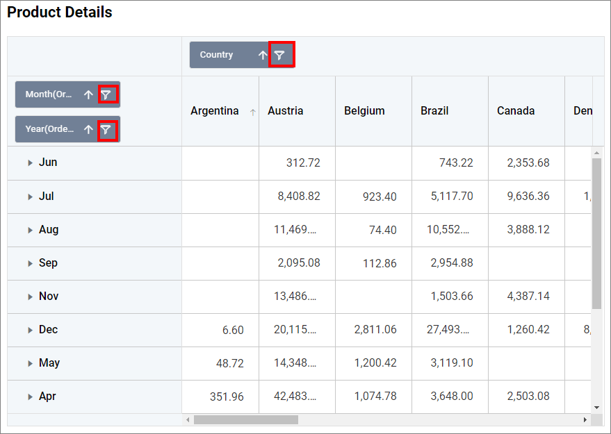Toggle Country sort arrow
The width and height of the screenshot is (611, 434).
point(262,55)
